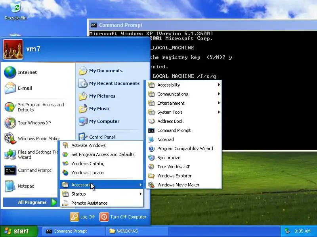Click the Tour Windows XP icon in Accessories
Image resolution: width=317 pixels, height=237 pixels.
[x=151, y=167]
